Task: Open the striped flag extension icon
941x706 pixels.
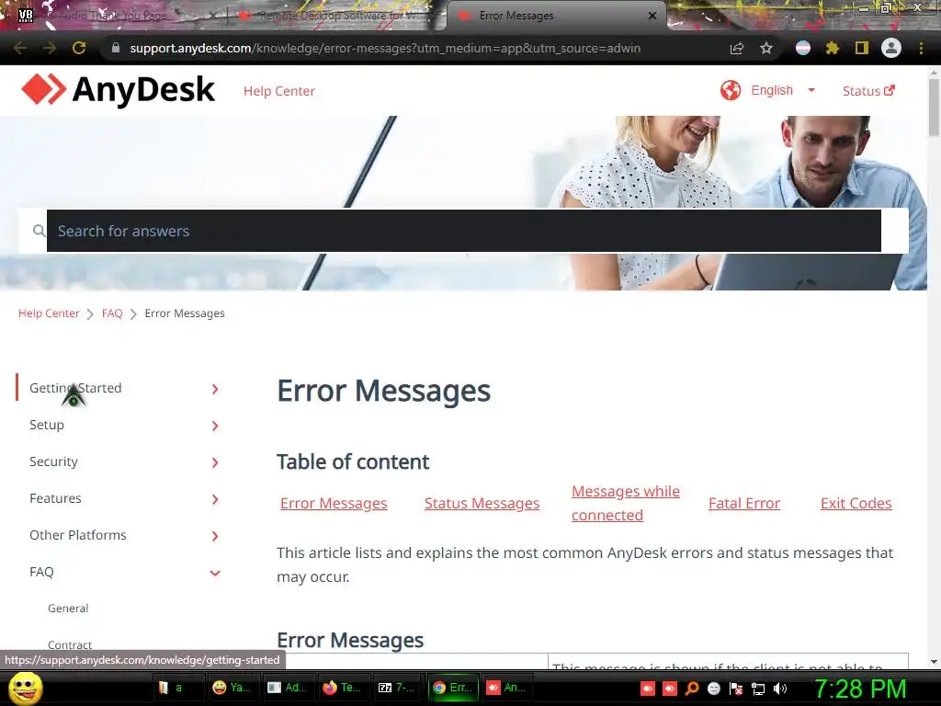Action: pos(803,48)
